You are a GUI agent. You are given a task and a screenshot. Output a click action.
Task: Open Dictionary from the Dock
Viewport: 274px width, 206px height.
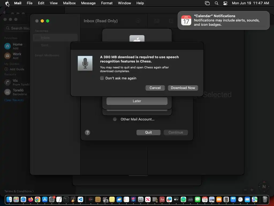click(162, 199)
